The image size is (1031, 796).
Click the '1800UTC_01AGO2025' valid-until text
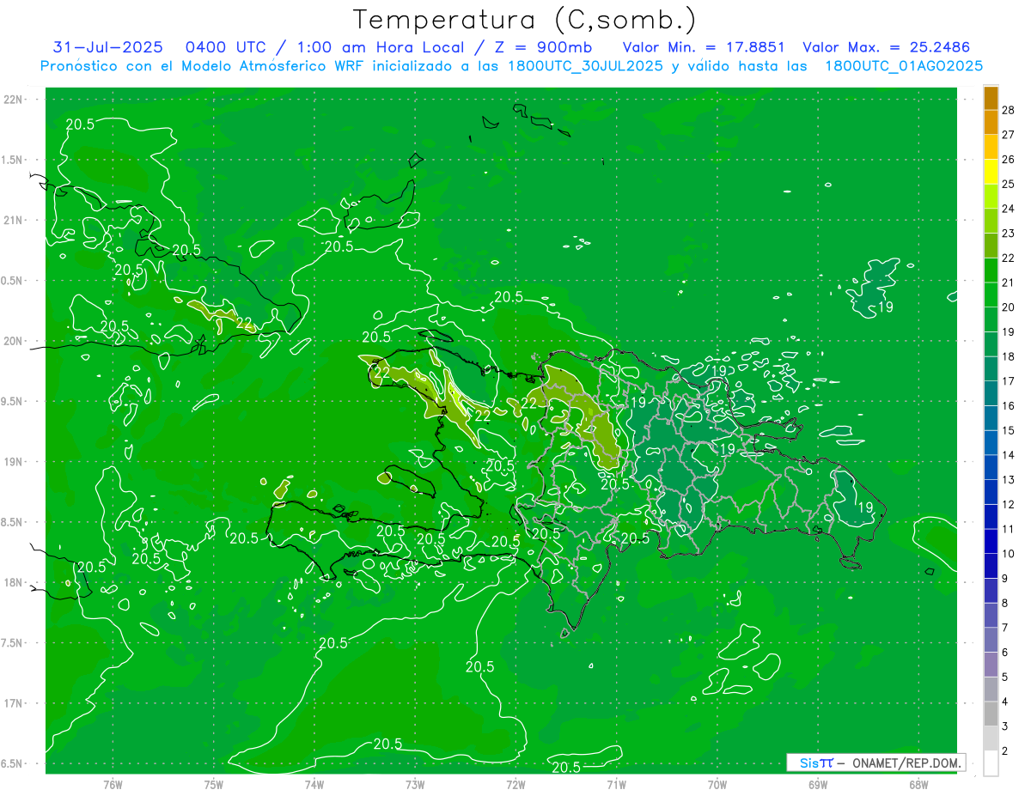pos(904,66)
